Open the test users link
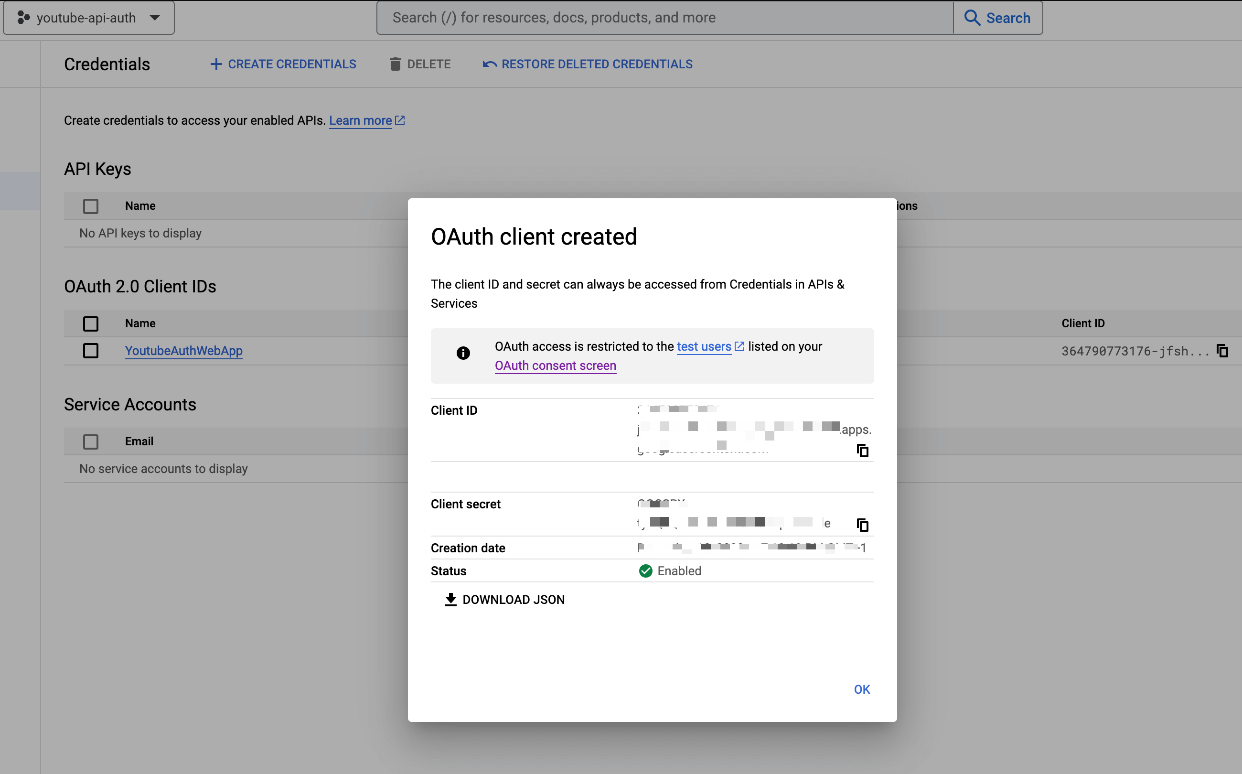 (704, 346)
